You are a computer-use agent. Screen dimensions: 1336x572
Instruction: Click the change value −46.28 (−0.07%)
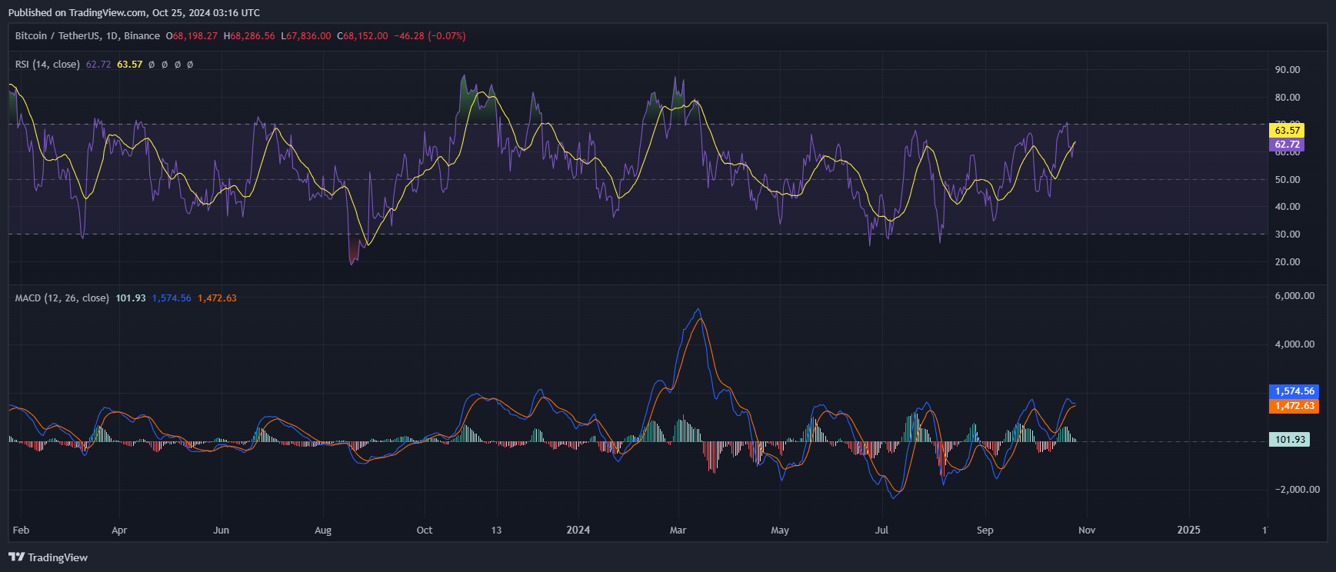[x=430, y=36]
